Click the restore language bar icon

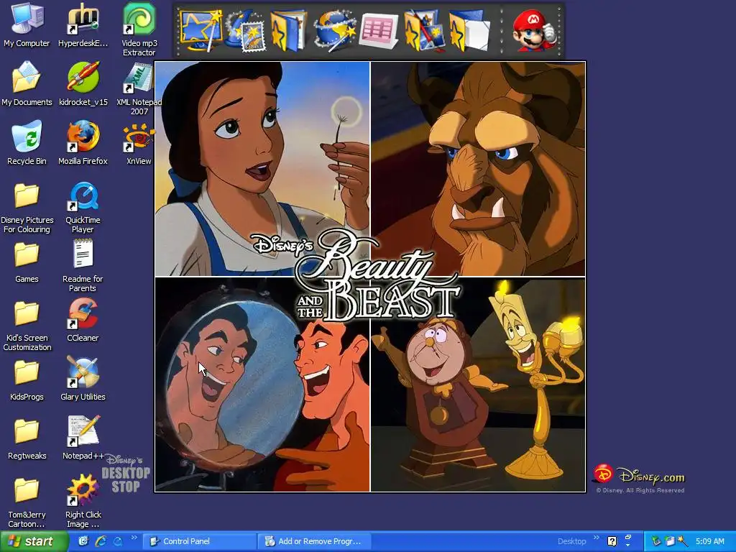pyautogui.click(x=628, y=538)
